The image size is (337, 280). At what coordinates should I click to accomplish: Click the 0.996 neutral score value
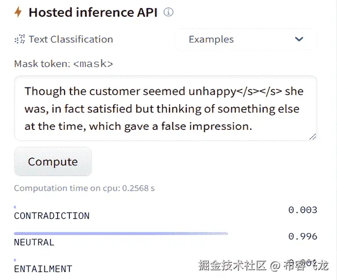click(303, 237)
